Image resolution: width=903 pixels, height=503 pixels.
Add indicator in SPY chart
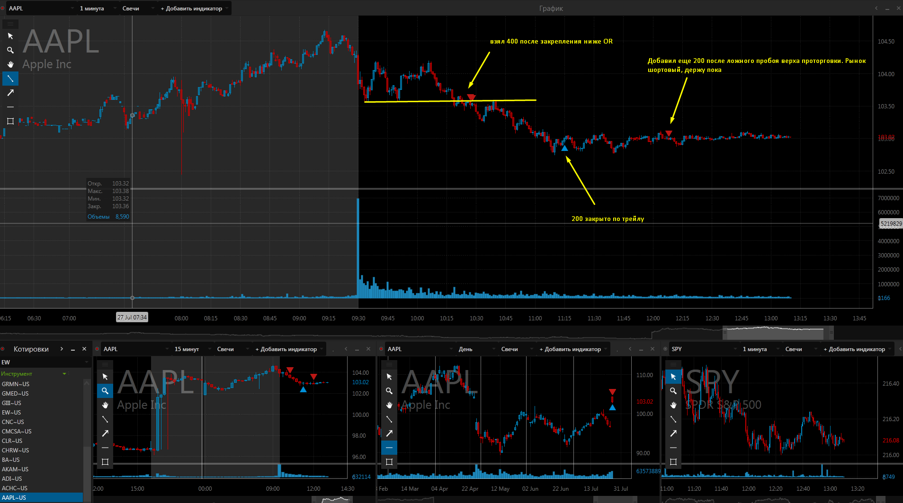857,349
